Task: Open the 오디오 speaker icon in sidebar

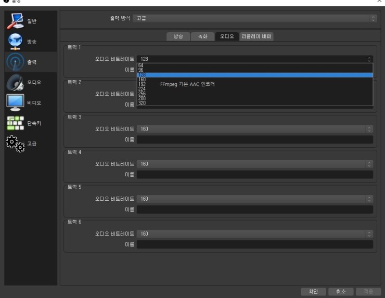Action: tap(15, 83)
